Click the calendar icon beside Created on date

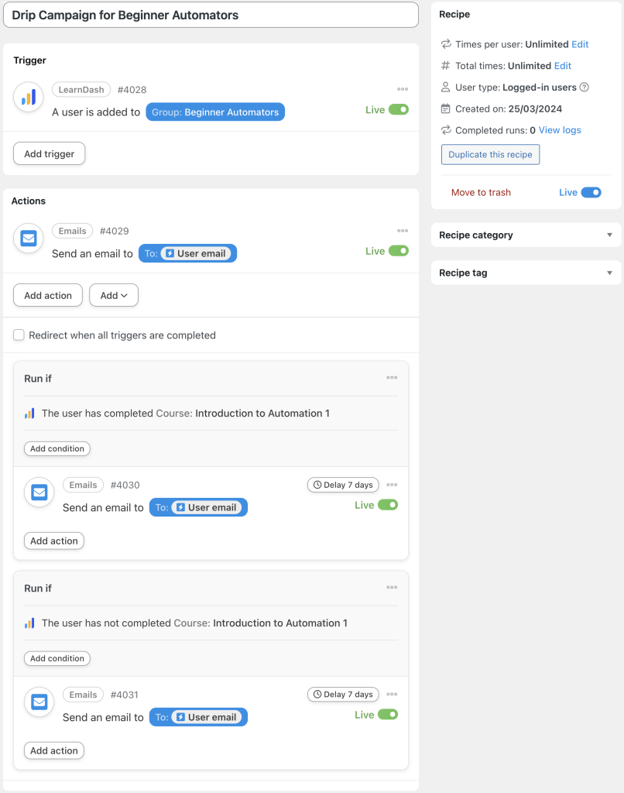click(444, 108)
